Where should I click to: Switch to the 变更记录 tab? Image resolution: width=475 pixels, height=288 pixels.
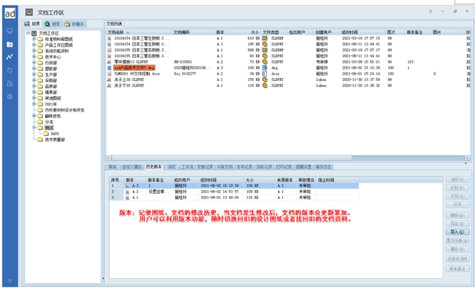pos(206,167)
